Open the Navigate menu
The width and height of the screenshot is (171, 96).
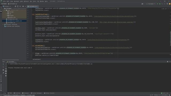click(x=17, y=1)
